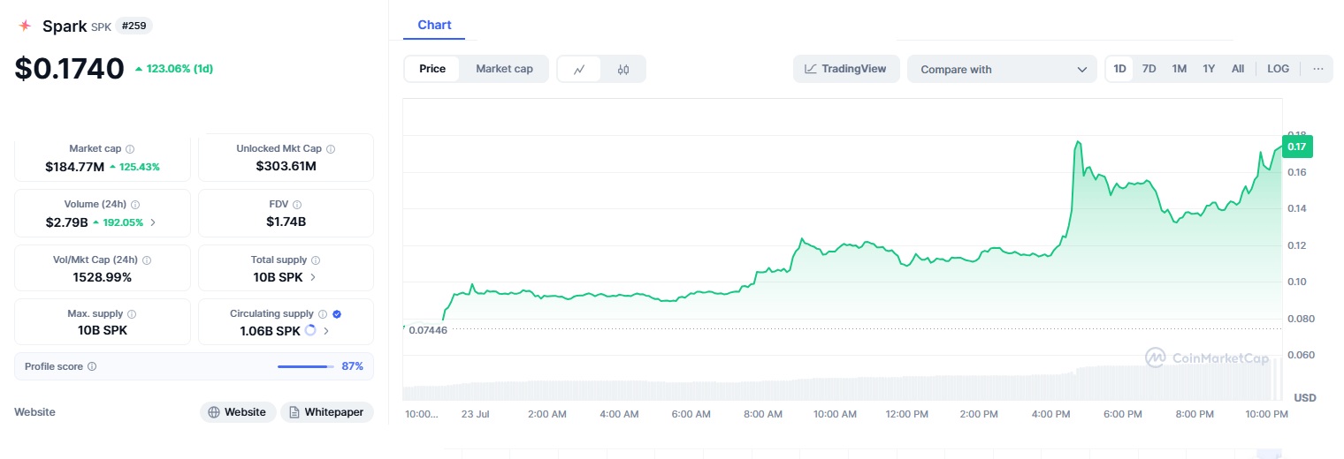
Task: Switch to the Chart tab
Action: point(434,25)
